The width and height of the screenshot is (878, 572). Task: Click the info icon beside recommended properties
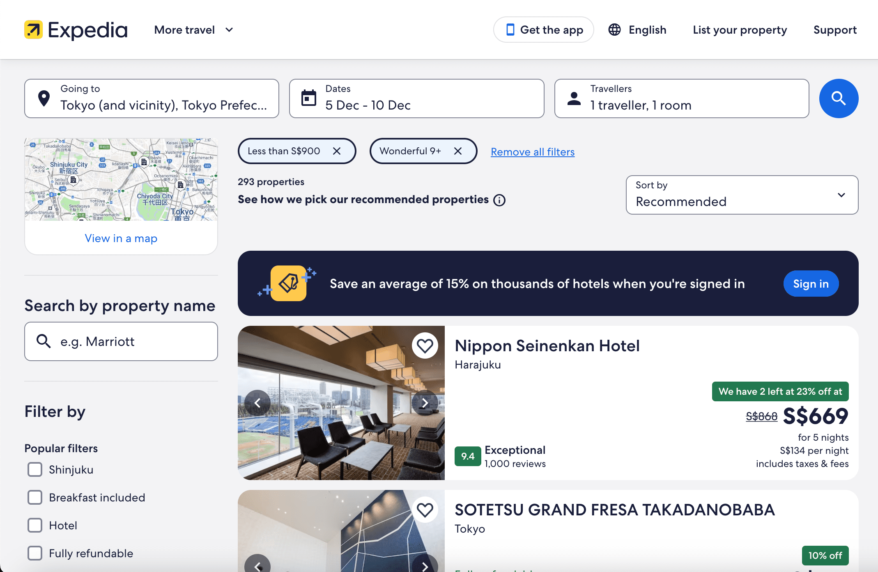[x=499, y=200]
